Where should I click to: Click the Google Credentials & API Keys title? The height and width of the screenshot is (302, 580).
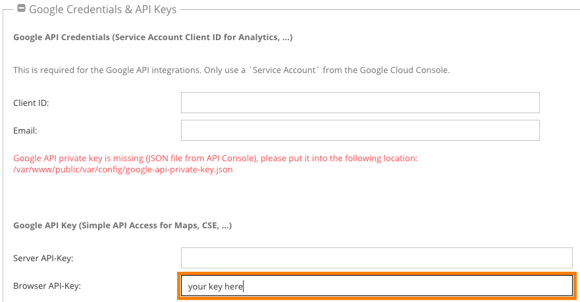click(x=103, y=9)
